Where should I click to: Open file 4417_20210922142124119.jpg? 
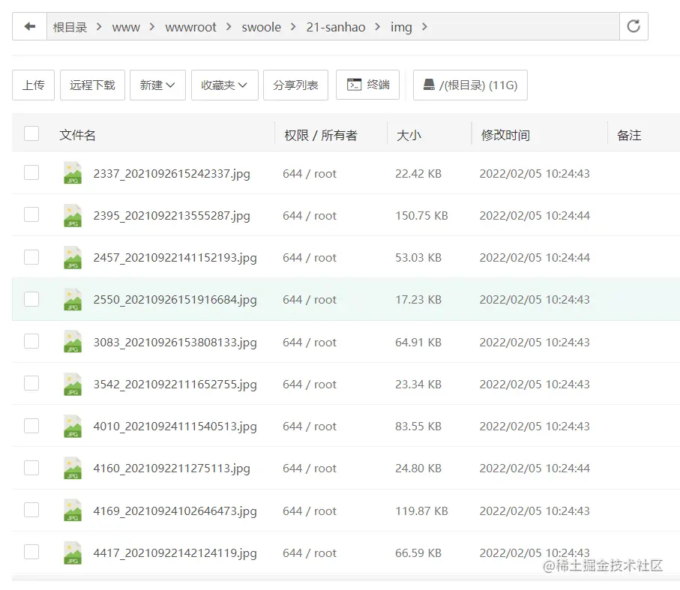coord(175,553)
